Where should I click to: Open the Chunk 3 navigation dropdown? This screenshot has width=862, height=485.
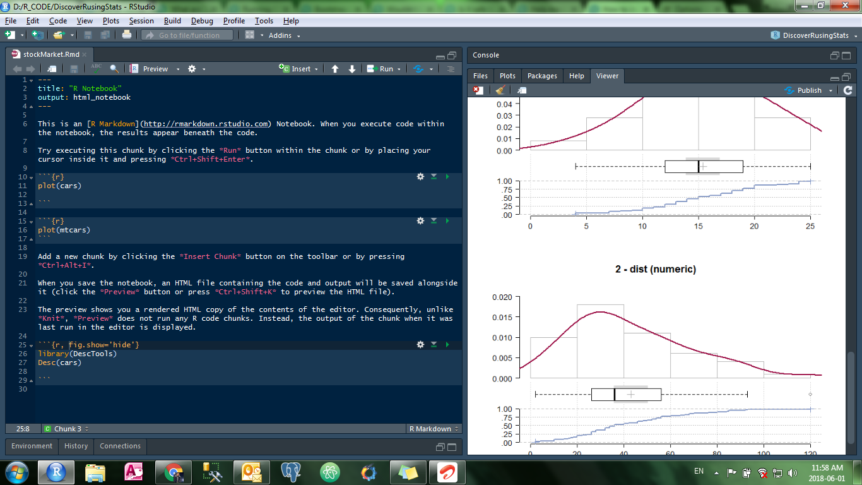click(x=66, y=429)
